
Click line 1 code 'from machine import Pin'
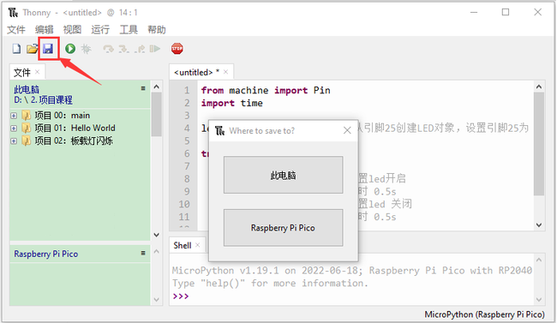[266, 90]
